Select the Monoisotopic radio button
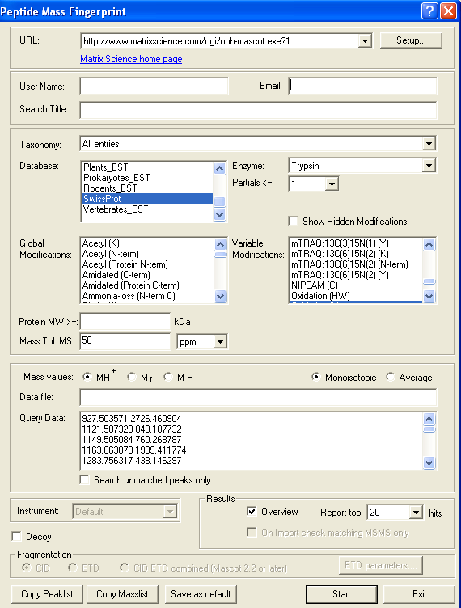461x608 pixels. tap(316, 377)
